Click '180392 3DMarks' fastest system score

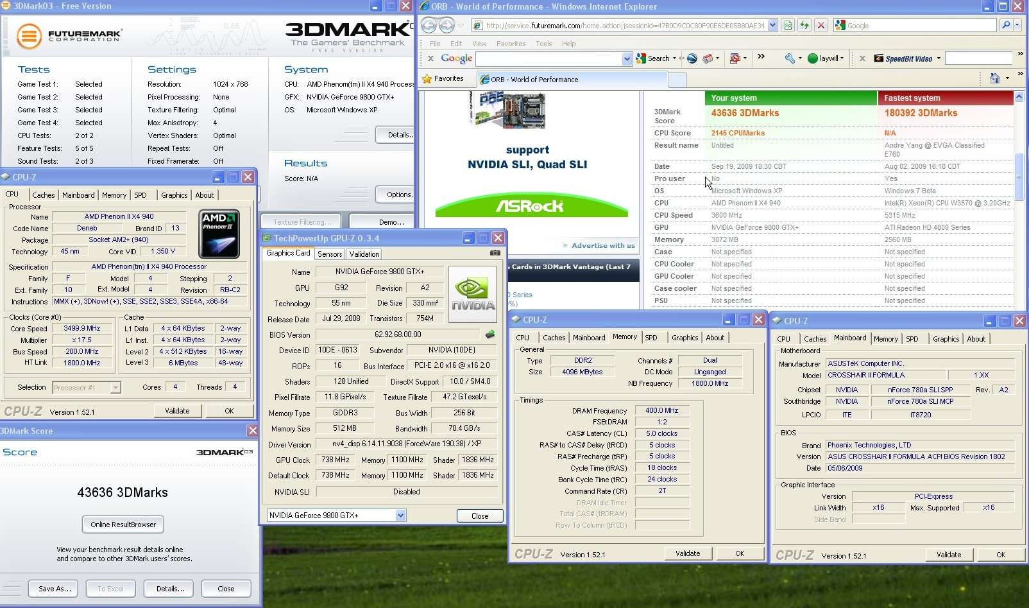pyautogui.click(x=921, y=113)
